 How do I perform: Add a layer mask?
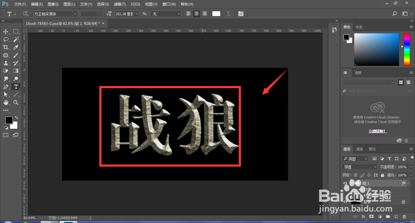coord(371,217)
